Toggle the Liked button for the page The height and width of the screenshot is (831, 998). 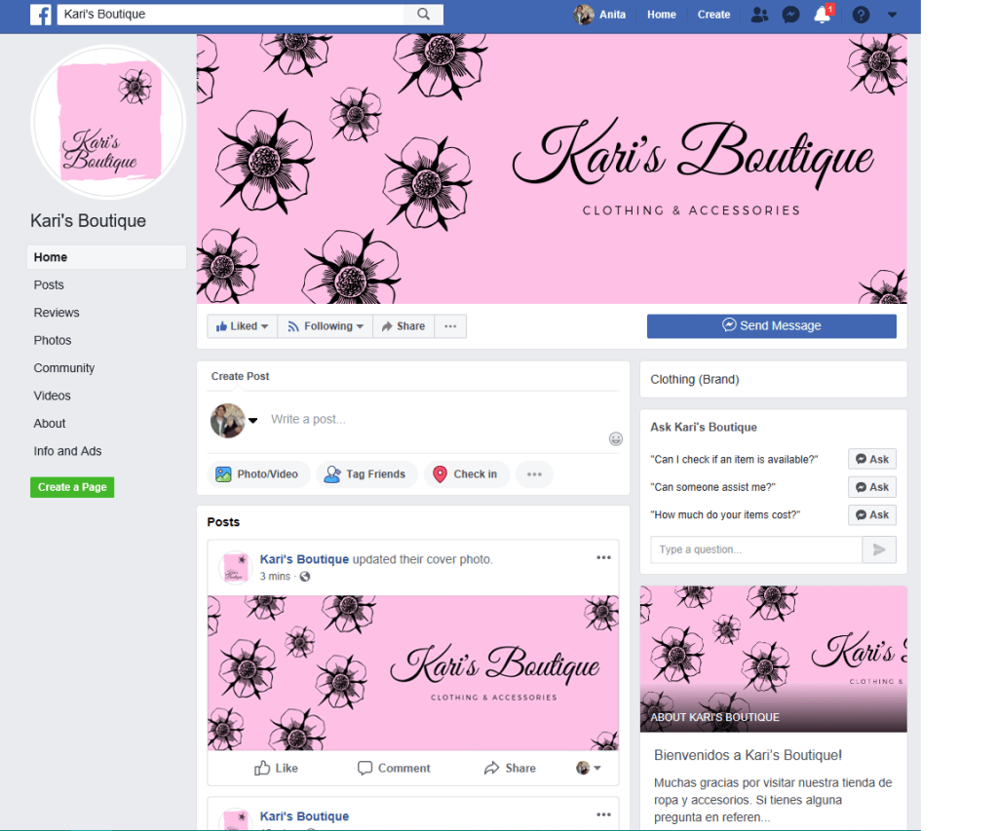coord(242,326)
